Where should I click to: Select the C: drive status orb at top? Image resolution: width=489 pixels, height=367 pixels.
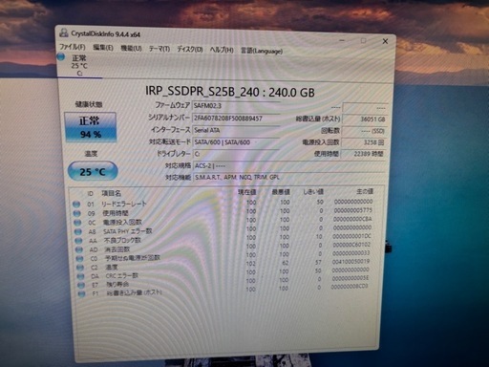(61, 57)
